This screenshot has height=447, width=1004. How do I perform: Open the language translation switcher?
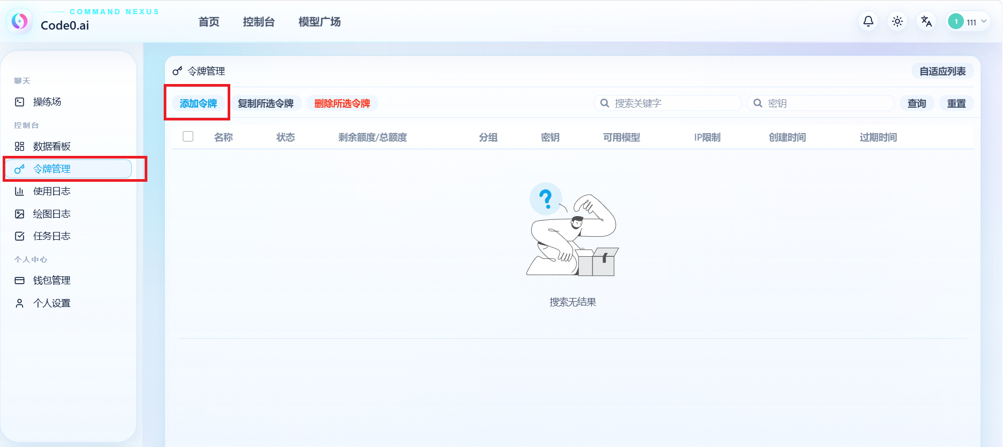pyautogui.click(x=926, y=22)
